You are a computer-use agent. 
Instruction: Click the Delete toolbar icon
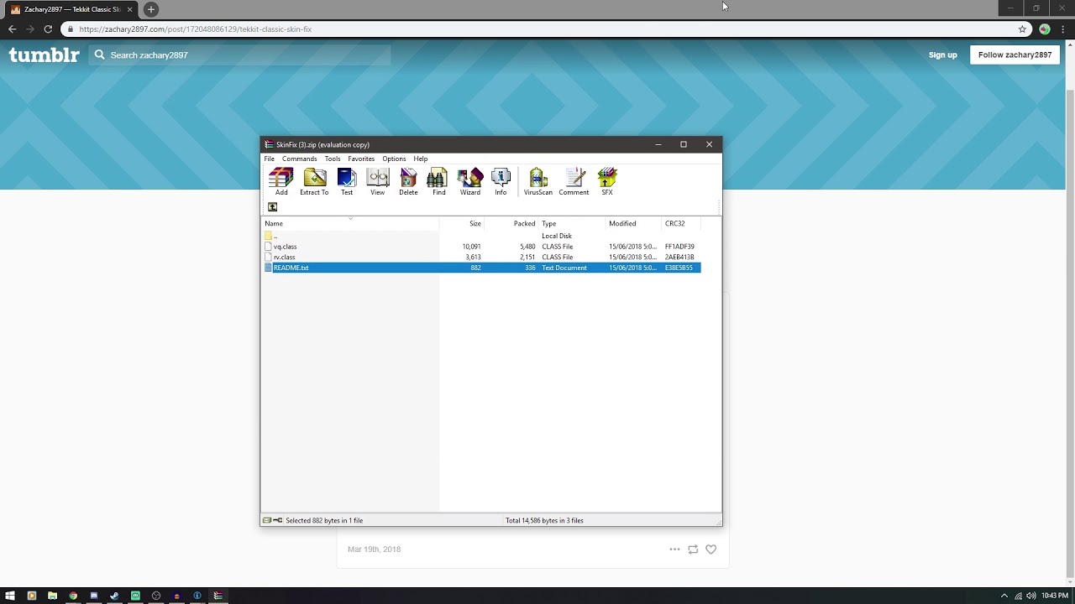click(408, 182)
